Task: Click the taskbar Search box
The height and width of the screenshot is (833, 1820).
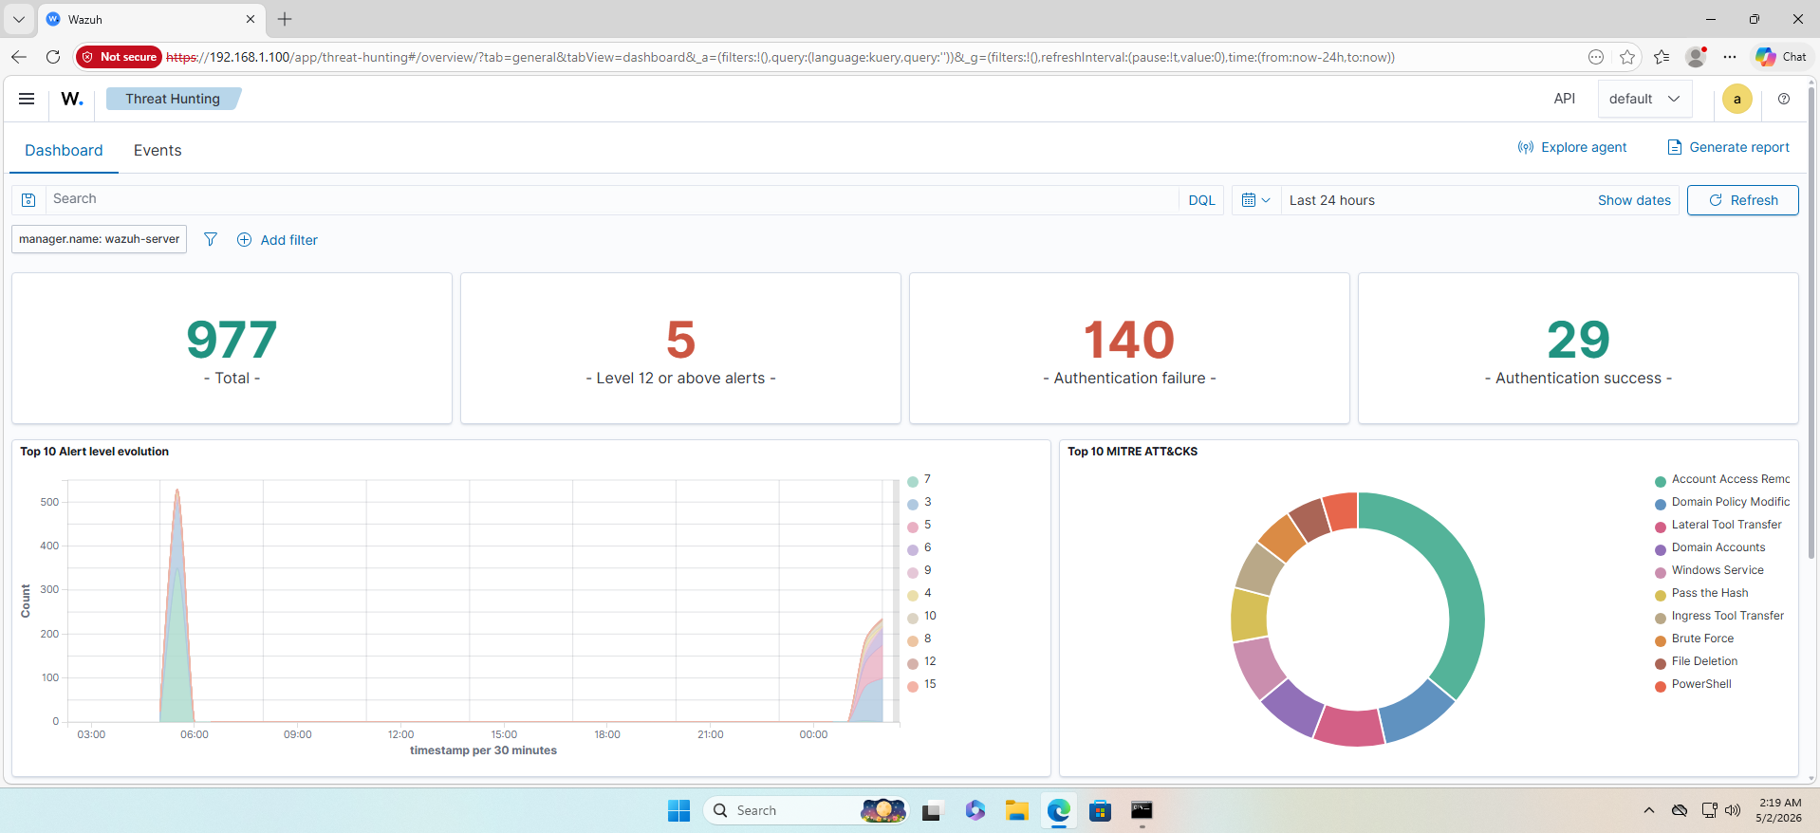Action: [805, 810]
